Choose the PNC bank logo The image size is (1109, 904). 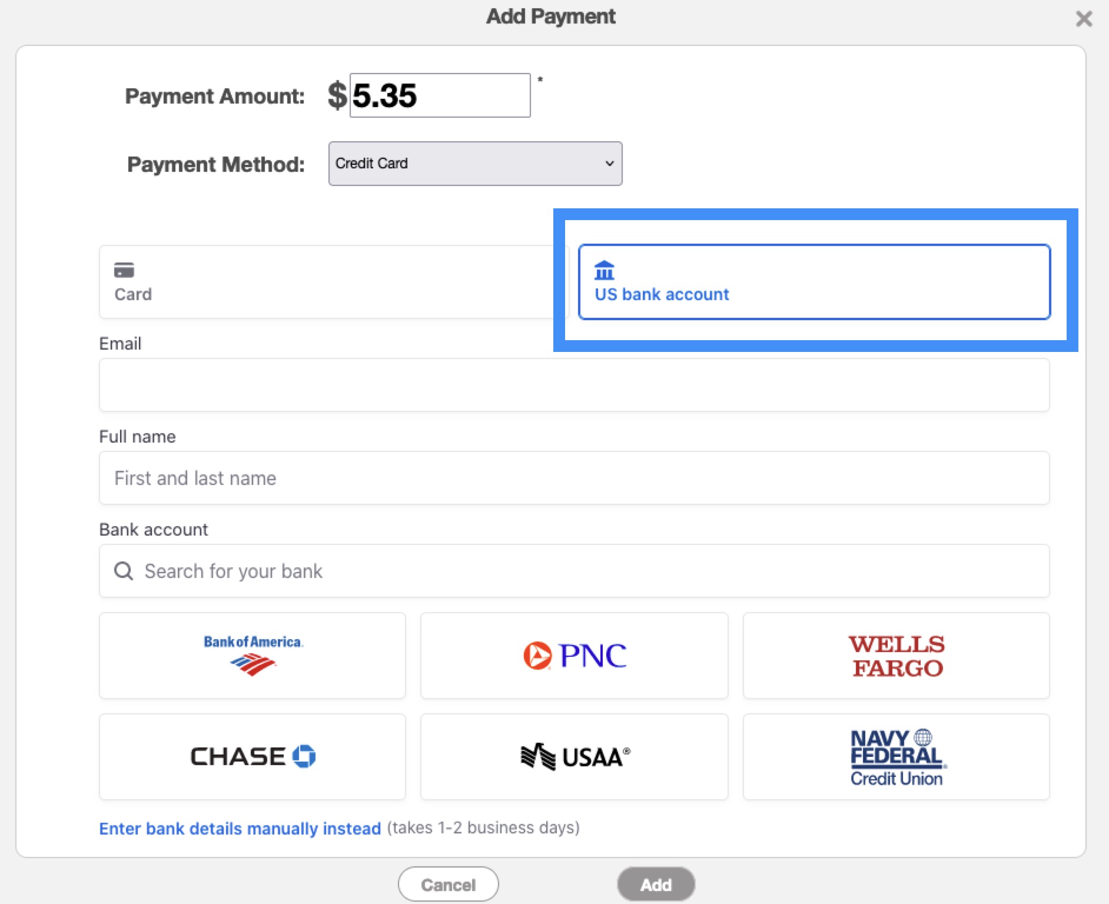click(x=574, y=655)
